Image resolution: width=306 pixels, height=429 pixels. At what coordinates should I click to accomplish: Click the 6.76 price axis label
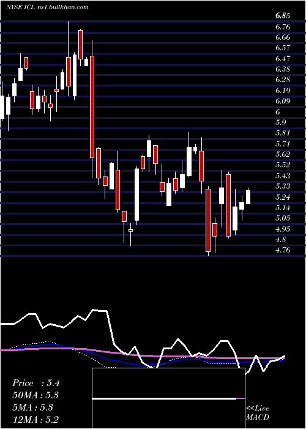click(283, 27)
